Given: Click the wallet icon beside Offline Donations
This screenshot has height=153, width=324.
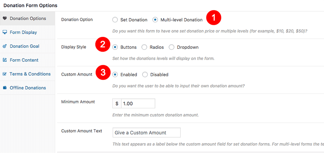Looking at the screenshot, I should pyautogui.click(x=4, y=88).
